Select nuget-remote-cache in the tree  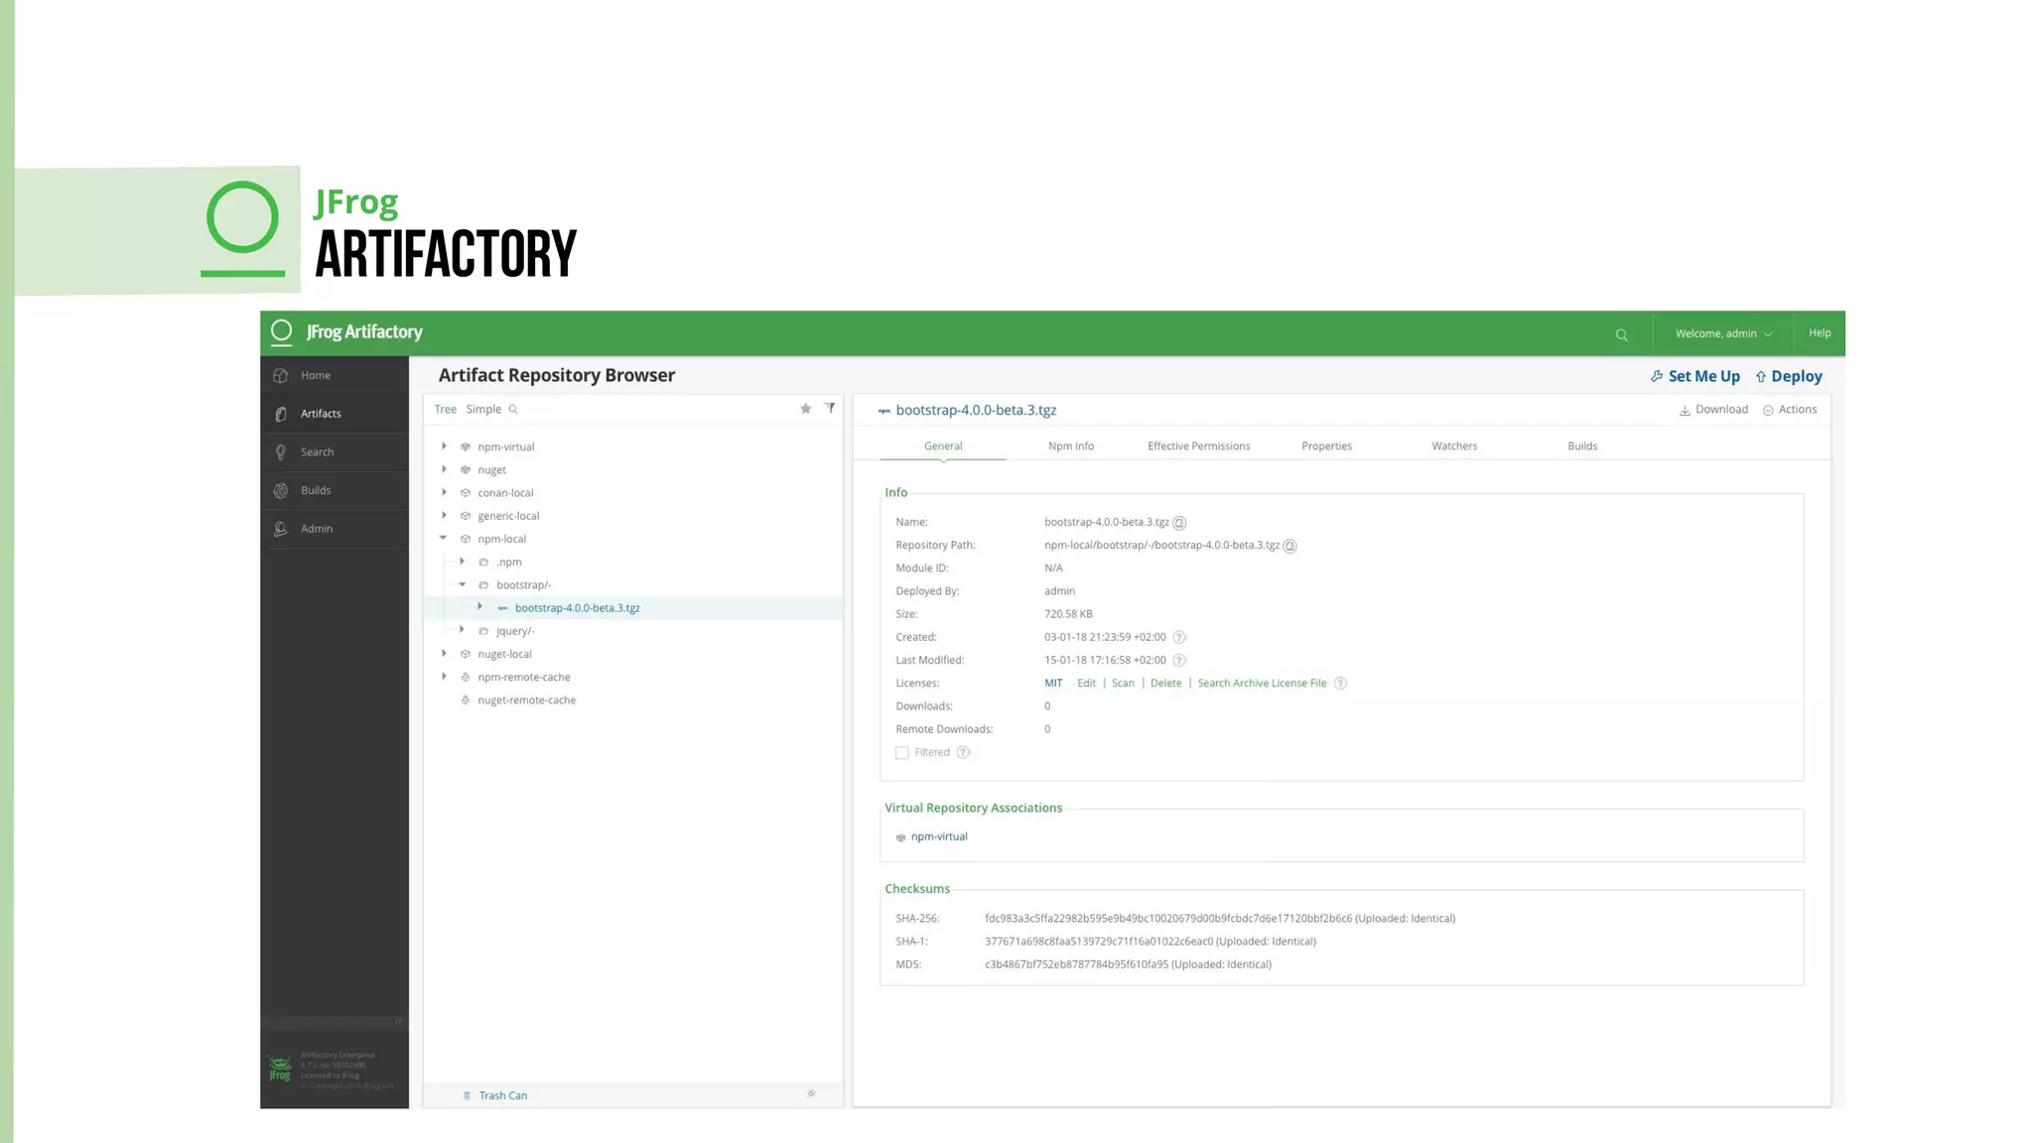(x=526, y=700)
